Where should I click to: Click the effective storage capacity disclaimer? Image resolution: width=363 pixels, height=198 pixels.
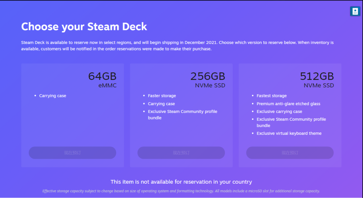click(x=181, y=191)
